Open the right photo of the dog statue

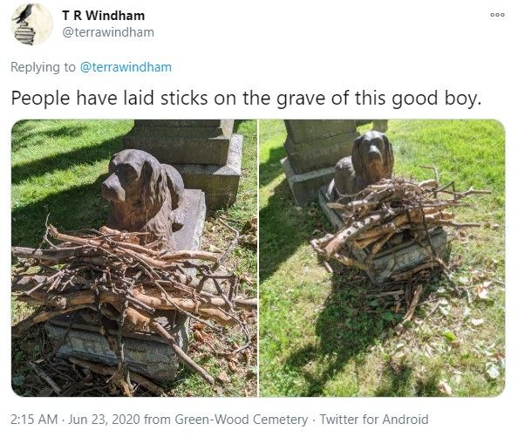point(382,258)
